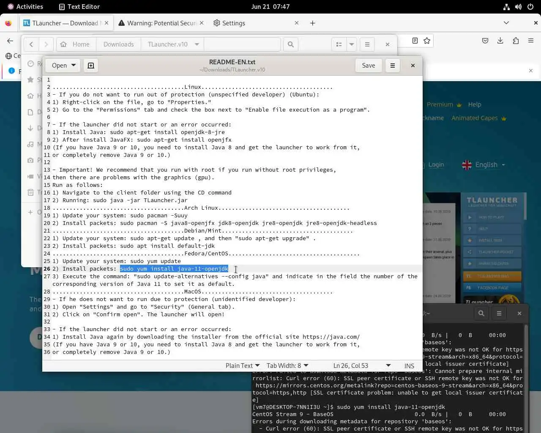Open line and column position dropdown
The height and width of the screenshot is (433, 541).
click(362, 366)
